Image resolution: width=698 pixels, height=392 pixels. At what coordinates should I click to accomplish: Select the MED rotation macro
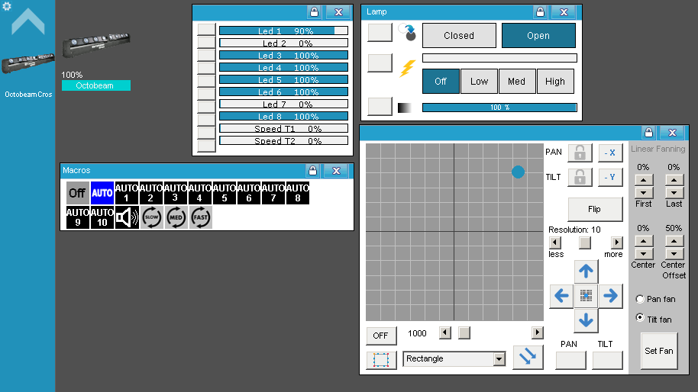[176, 217]
